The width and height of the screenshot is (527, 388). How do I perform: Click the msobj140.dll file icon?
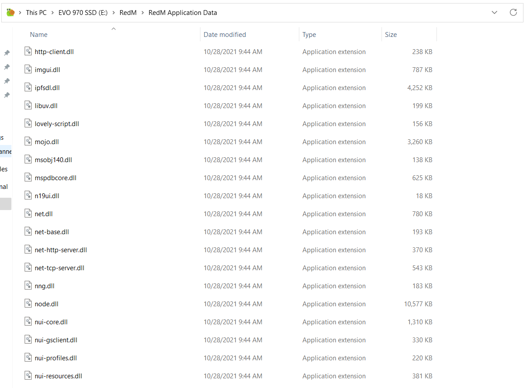point(28,160)
